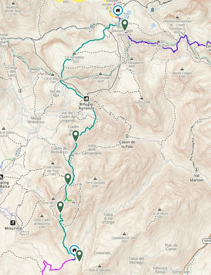This screenshot has width=211, height=275.
Task: Select the blue house marker near Costarate
Action: point(74,250)
